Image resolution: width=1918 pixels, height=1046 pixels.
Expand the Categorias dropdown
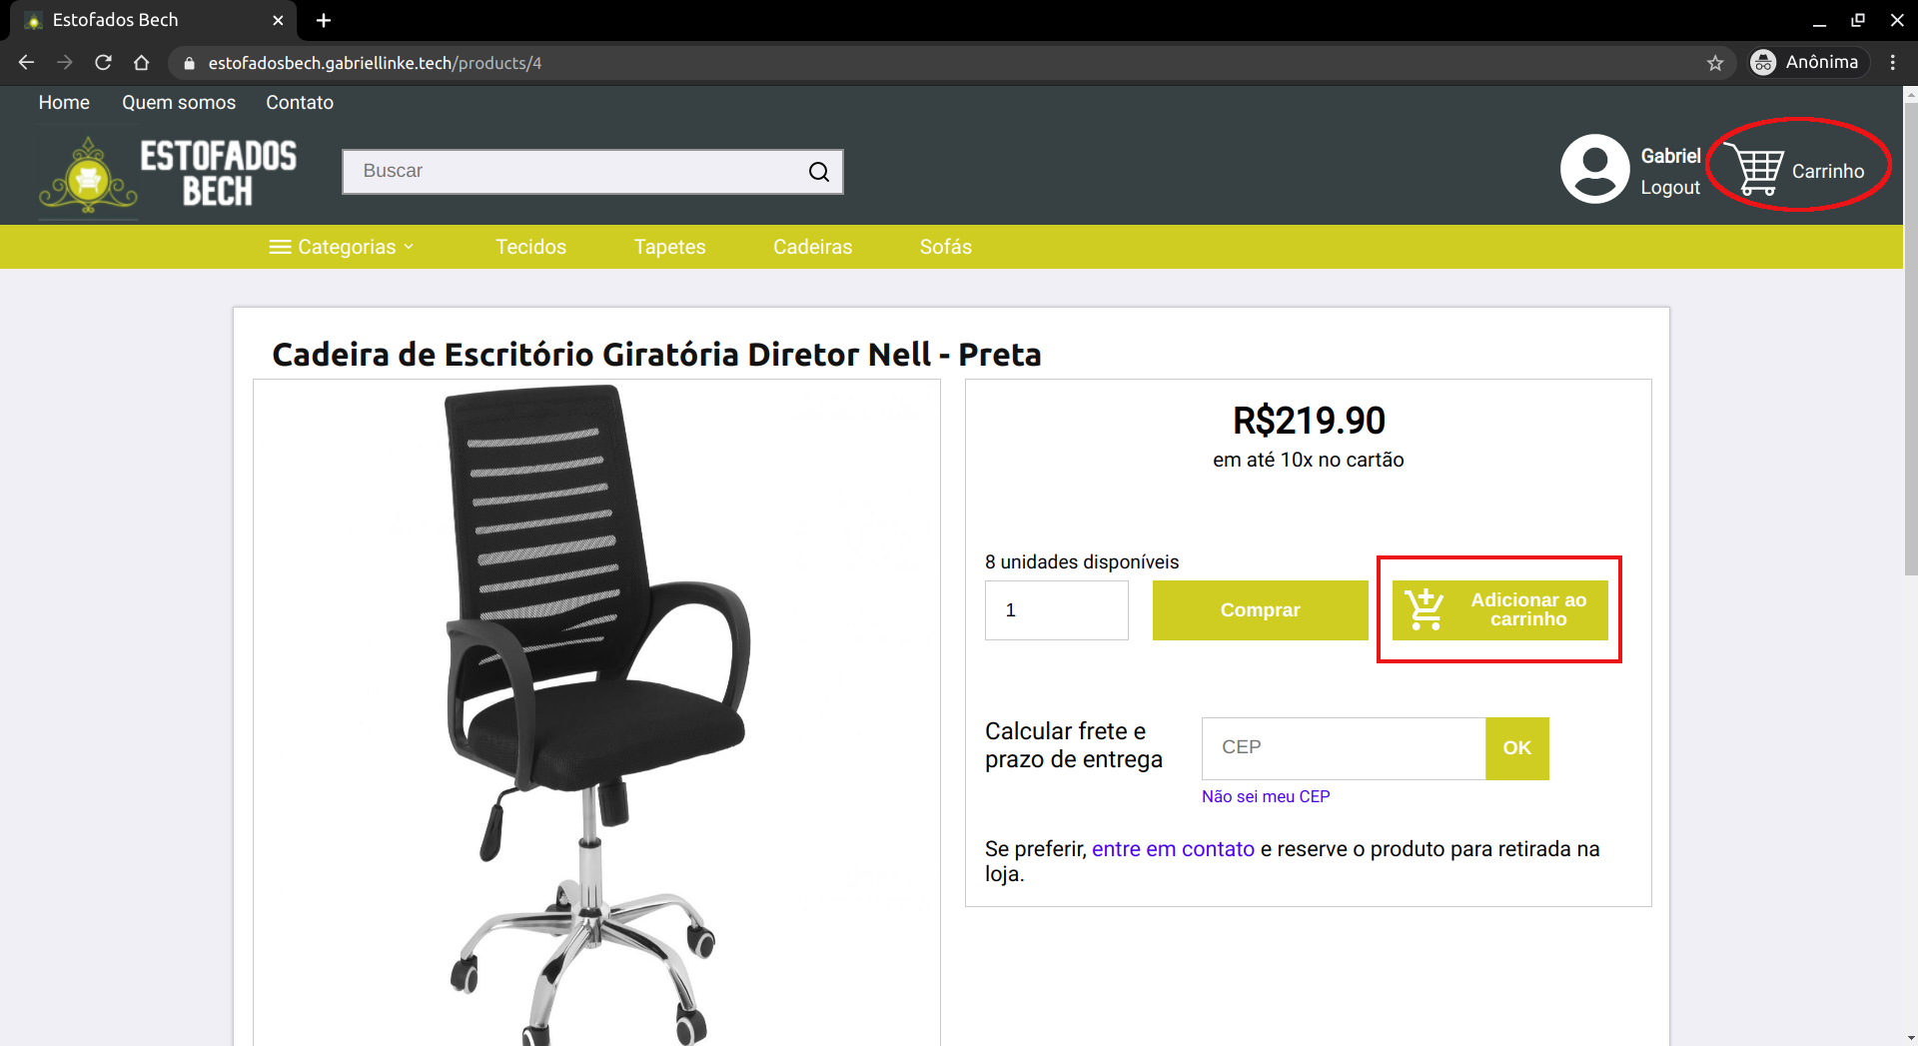pos(342,247)
